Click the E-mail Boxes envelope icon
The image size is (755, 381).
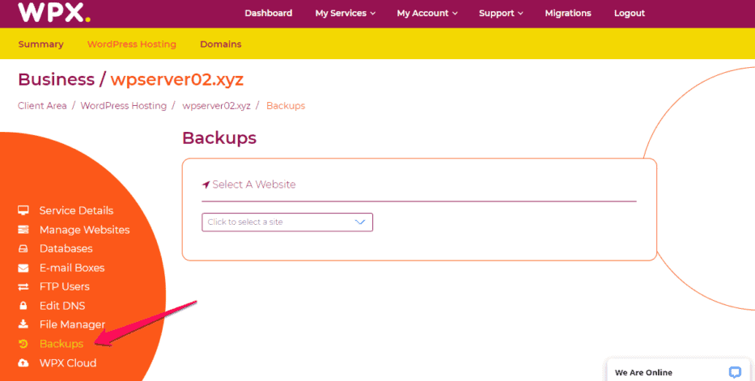click(23, 268)
